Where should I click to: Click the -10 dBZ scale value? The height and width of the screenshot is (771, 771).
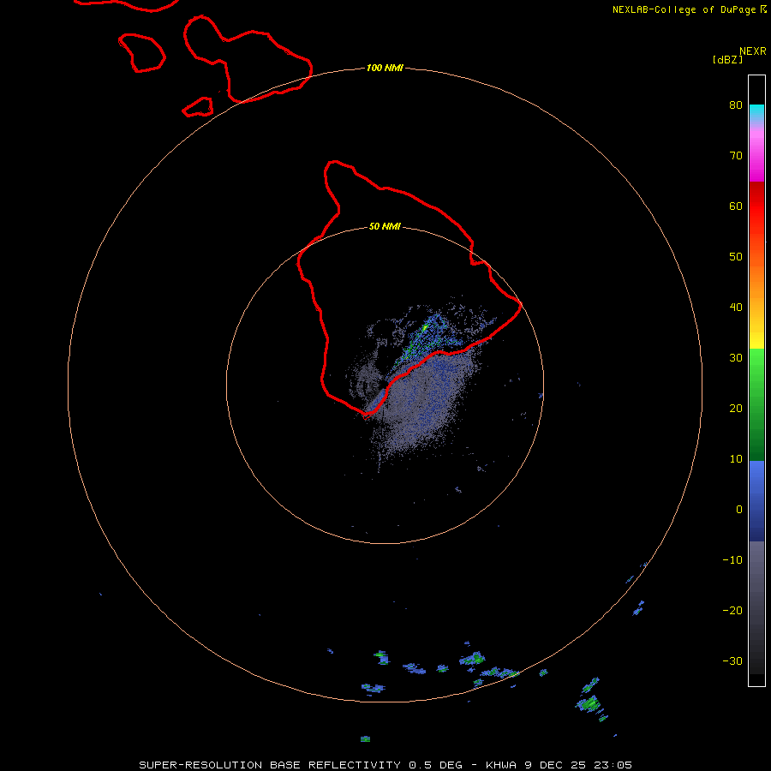click(732, 559)
